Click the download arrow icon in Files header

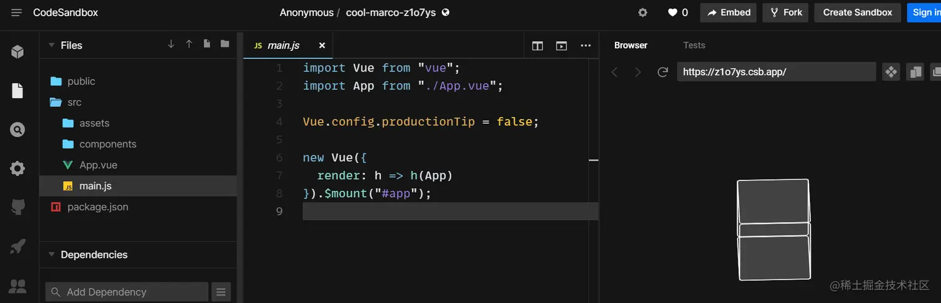171,44
